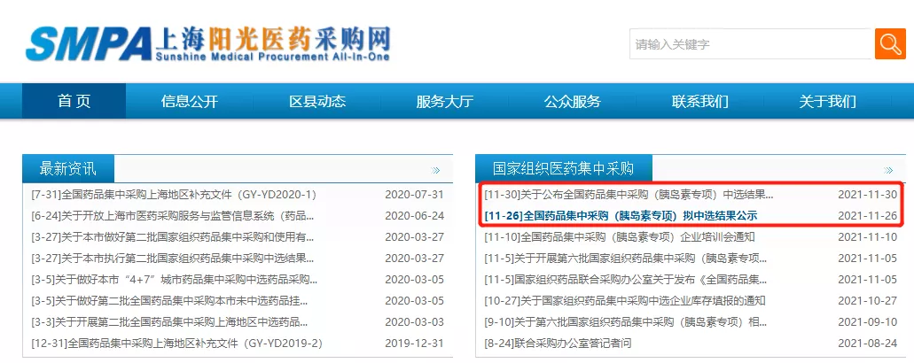Click date 2021-11-10 in 集中采购 list

pyautogui.click(x=867, y=236)
